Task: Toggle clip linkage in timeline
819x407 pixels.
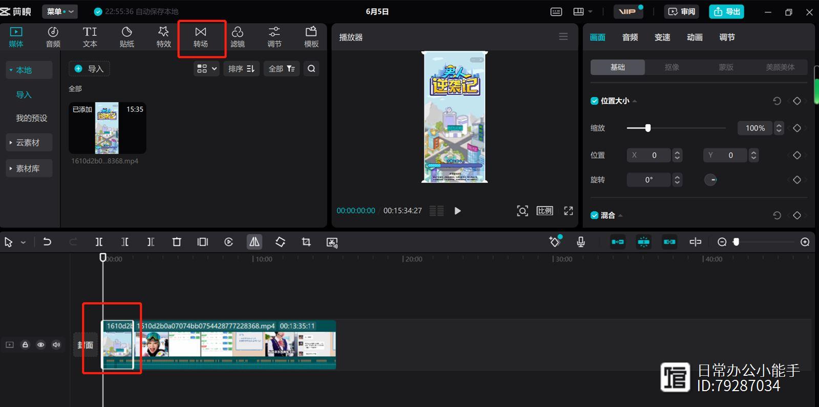Action: (x=670, y=242)
